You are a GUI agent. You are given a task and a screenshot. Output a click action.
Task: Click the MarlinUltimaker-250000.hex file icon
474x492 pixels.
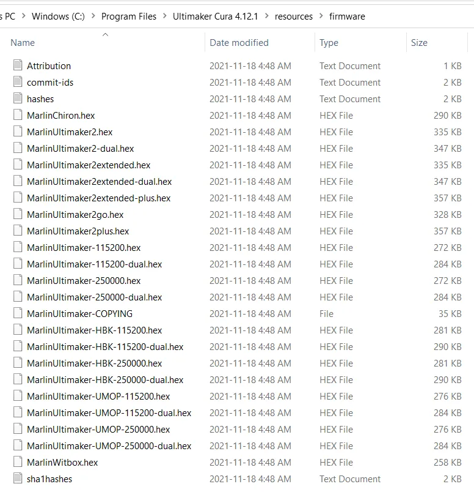click(x=18, y=280)
